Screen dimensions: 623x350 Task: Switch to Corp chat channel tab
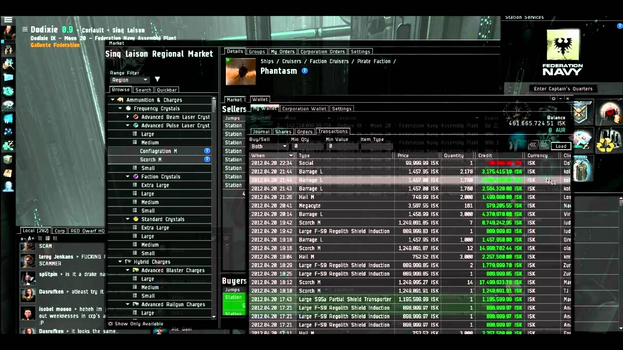[x=60, y=231]
